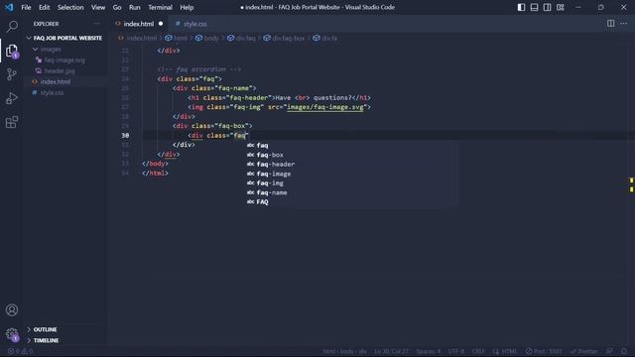Viewport: 635px width, 357px height.
Task: Switch to the style.css editor tab
Action: coord(194,24)
